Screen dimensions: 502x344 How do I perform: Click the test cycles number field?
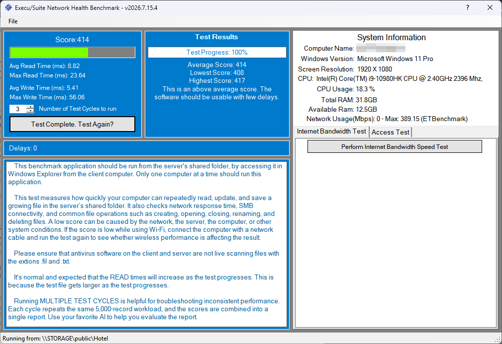pyautogui.click(x=18, y=109)
